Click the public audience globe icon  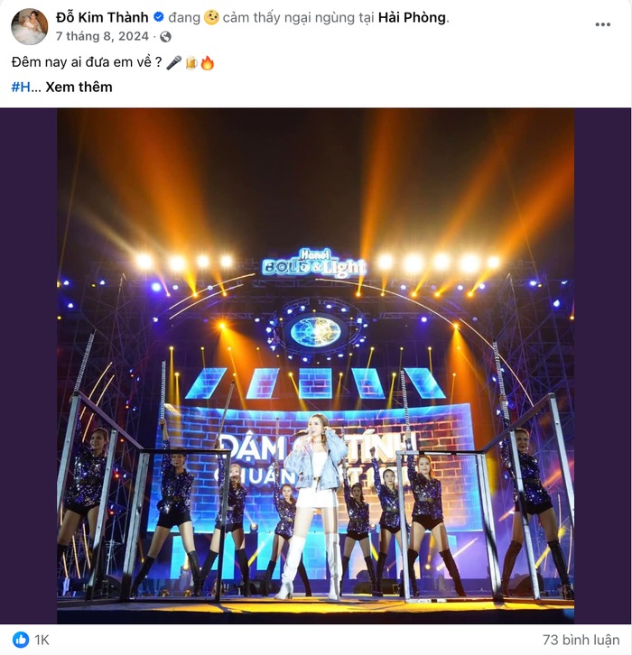click(x=165, y=37)
